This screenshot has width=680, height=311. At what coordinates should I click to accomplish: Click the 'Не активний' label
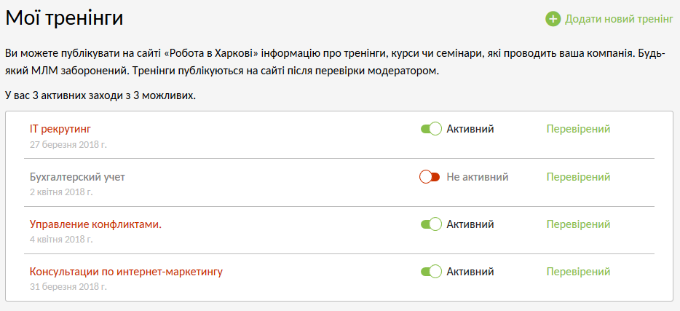pos(477,177)
